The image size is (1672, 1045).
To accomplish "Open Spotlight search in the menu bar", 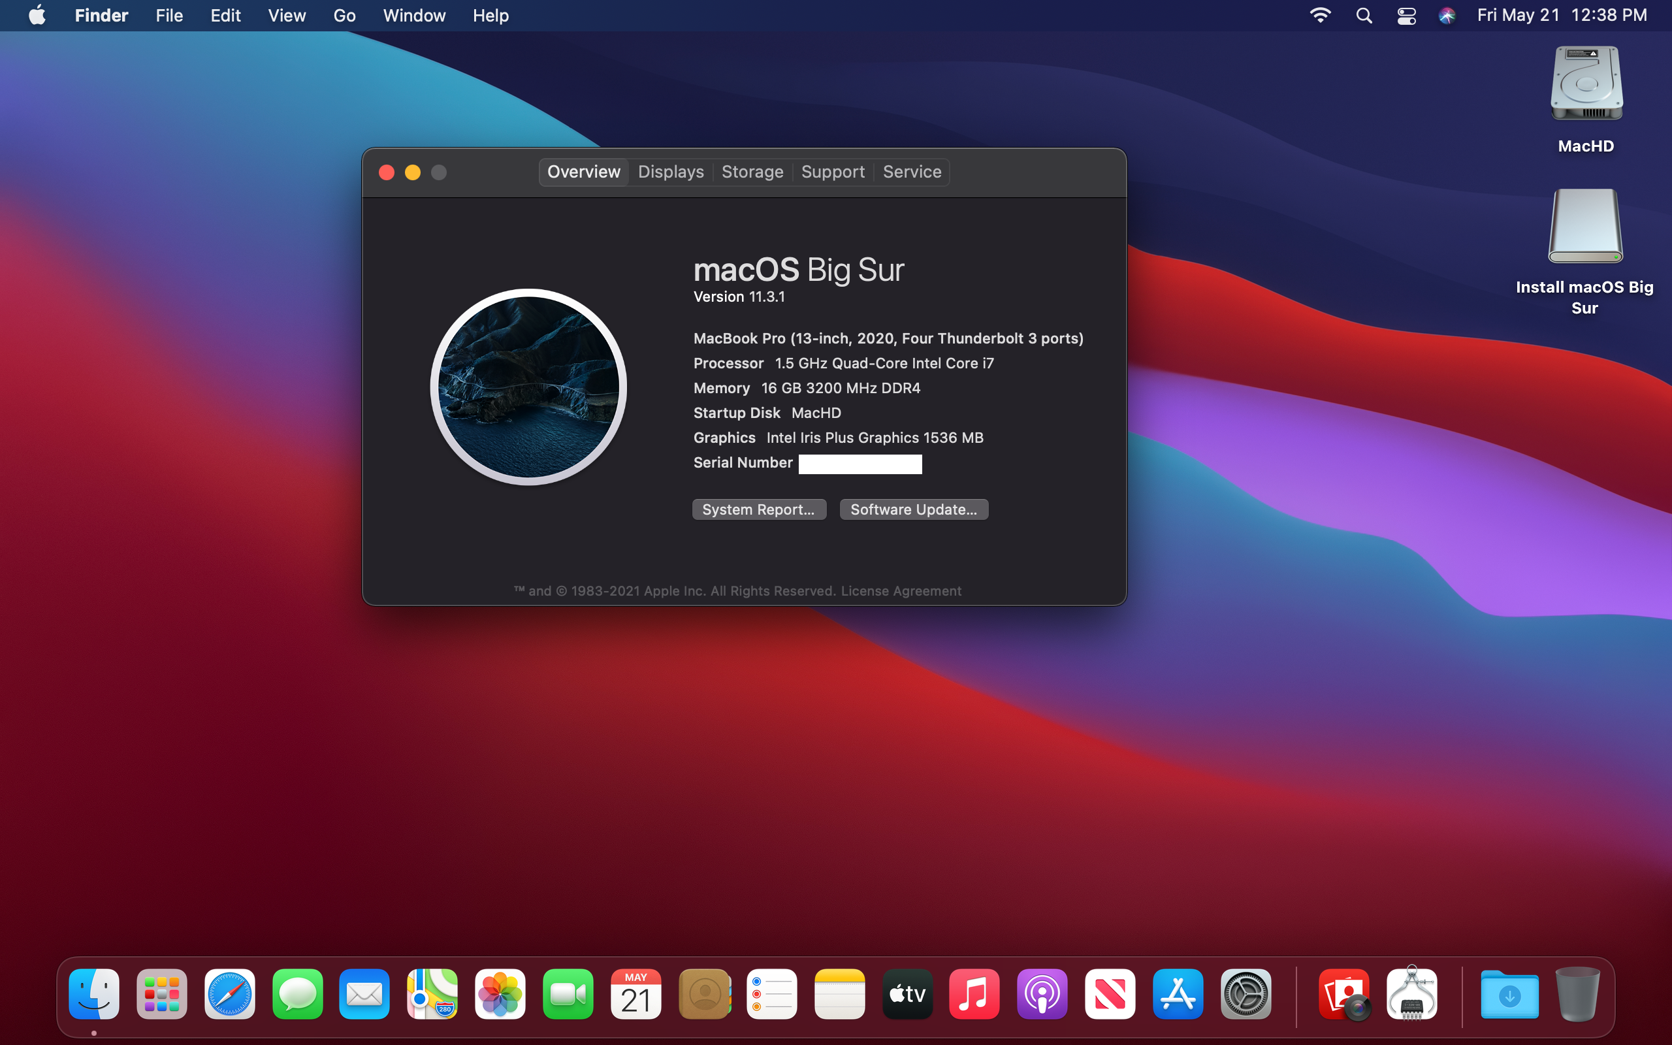I will pyautogui.click(x=1362, y=15).
